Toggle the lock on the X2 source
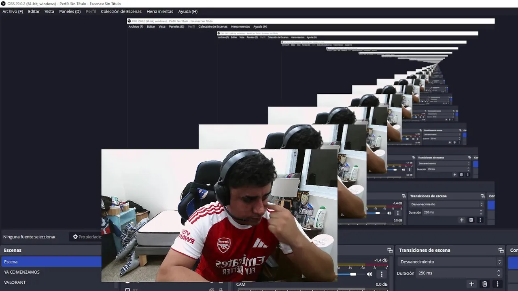Screen dimensions: 518x291 click(221, 290)
